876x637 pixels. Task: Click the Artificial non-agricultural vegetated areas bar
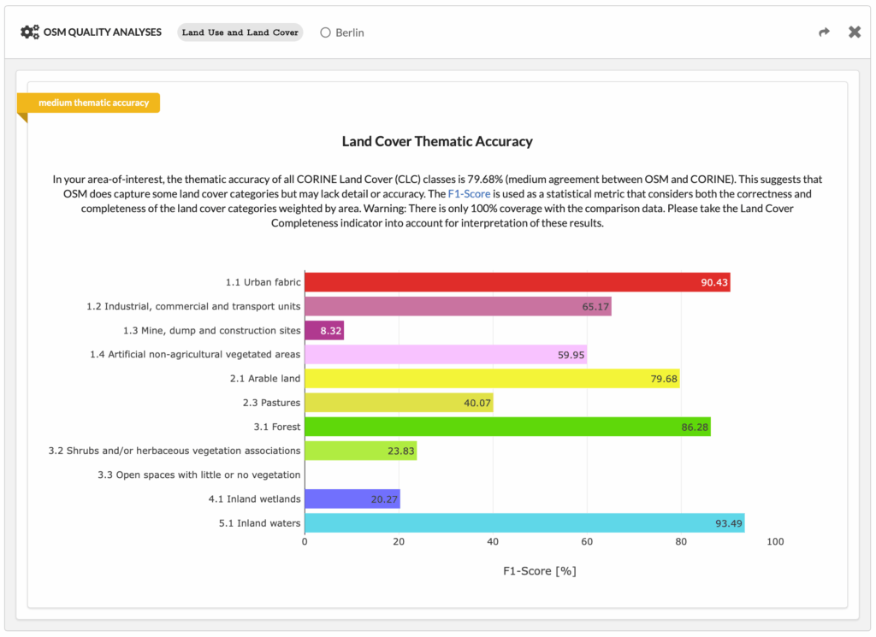(445, 354)
